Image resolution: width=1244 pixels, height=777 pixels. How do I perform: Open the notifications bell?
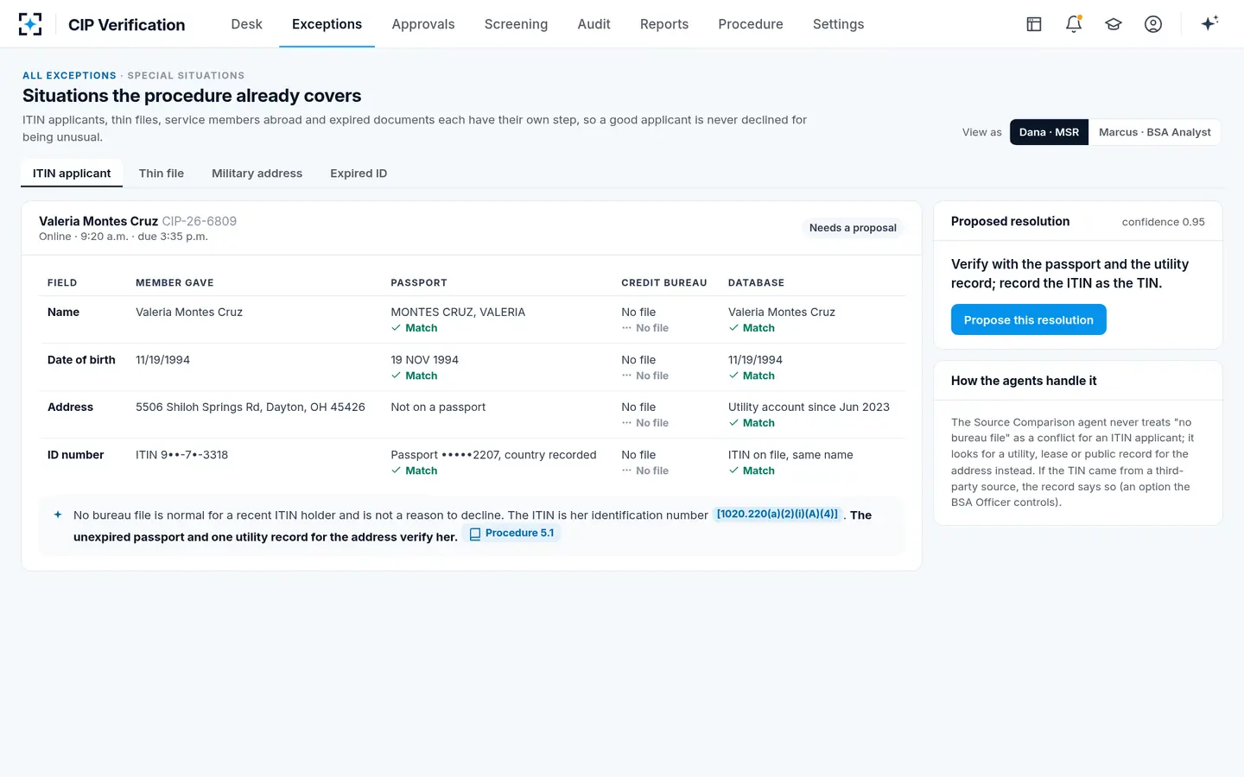pyautogui.click(x=1074, y=24)
